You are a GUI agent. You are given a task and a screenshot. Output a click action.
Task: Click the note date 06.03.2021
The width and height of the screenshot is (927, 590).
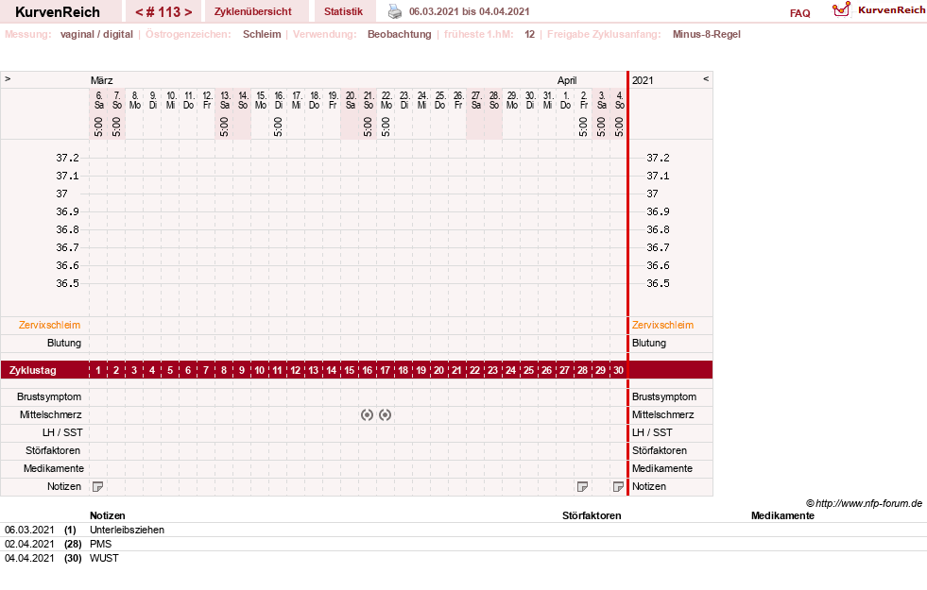point(29,530)
